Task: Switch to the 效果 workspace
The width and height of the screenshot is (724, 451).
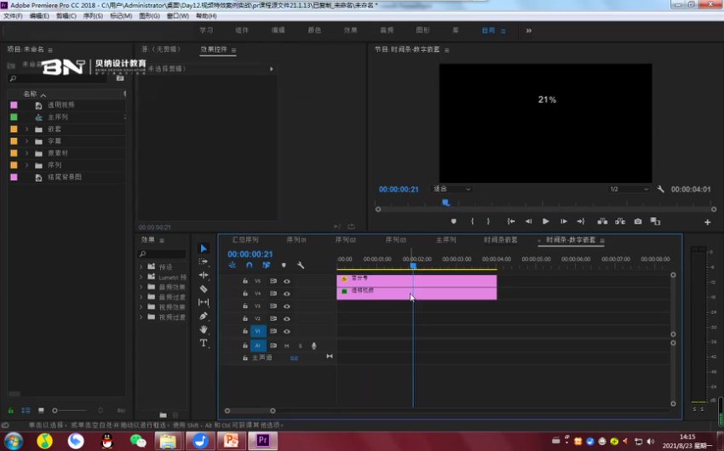Action: 350,31
